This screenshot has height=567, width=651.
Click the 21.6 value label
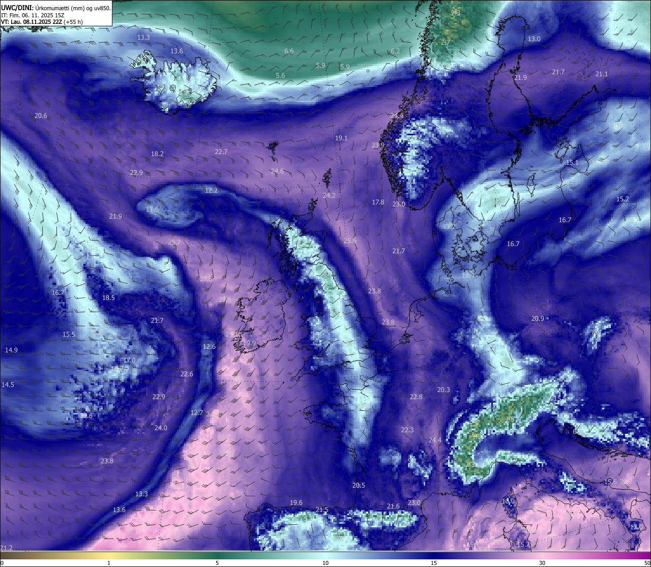point(393,506)
